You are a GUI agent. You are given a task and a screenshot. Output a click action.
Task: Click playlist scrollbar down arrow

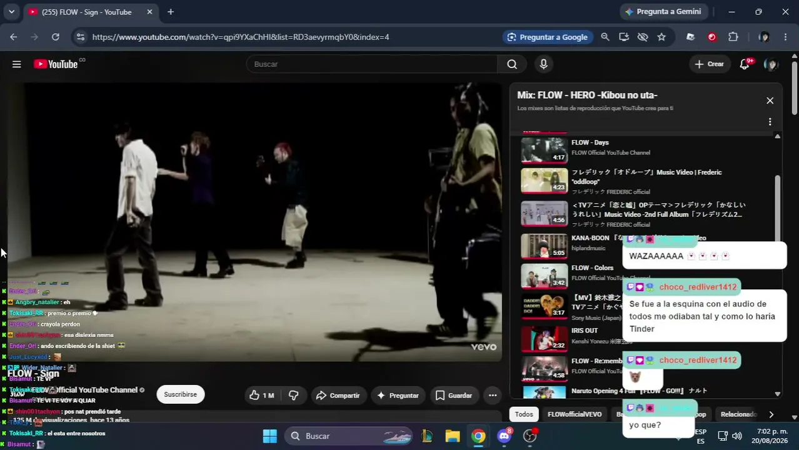click(x=778, y=394)
